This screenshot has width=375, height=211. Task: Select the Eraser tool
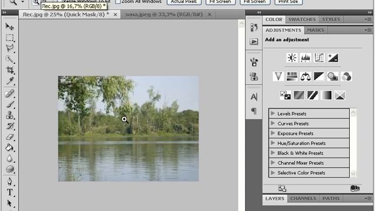pos(9,137)
